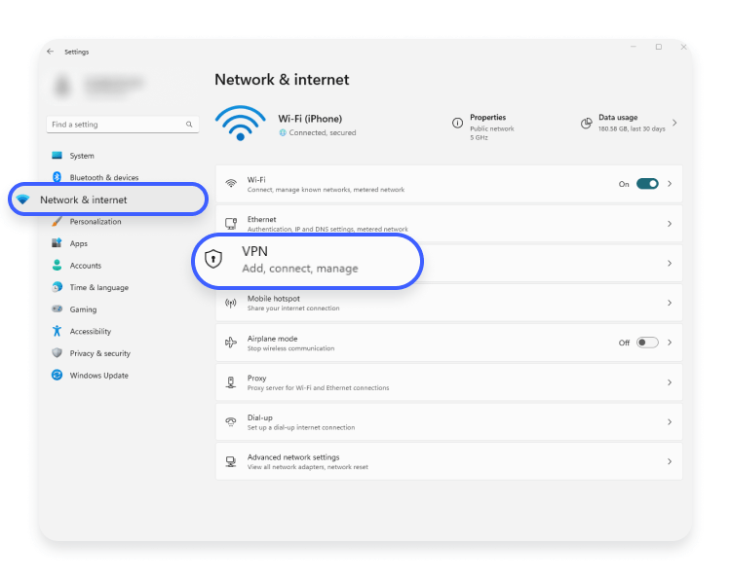
Task: Click the Bluetooth & devices icon
Action: tap(57, 177)
